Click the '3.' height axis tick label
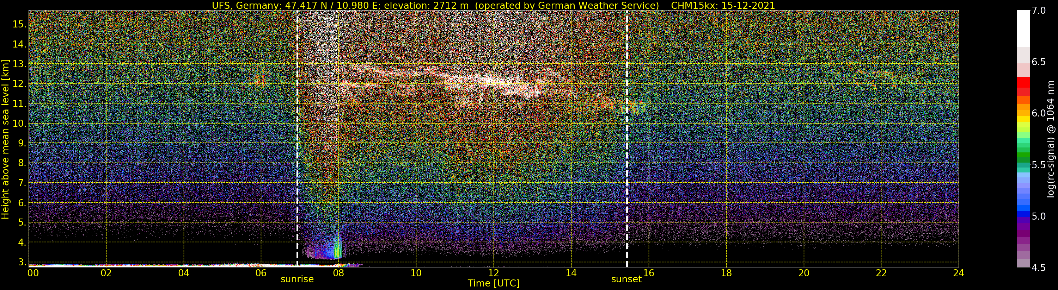The width and height of the screenshot is (1058, 290). [x=22, y=262]
